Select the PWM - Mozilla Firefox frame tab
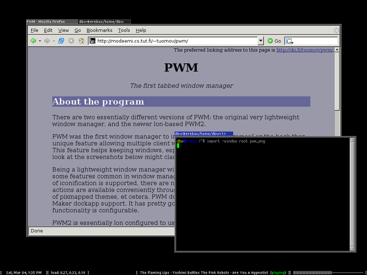The width and height of the screenshot is (367, 275). click(52, 22)
